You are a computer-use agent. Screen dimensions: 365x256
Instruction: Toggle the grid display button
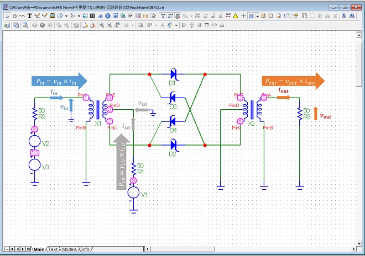coord(251,16)
